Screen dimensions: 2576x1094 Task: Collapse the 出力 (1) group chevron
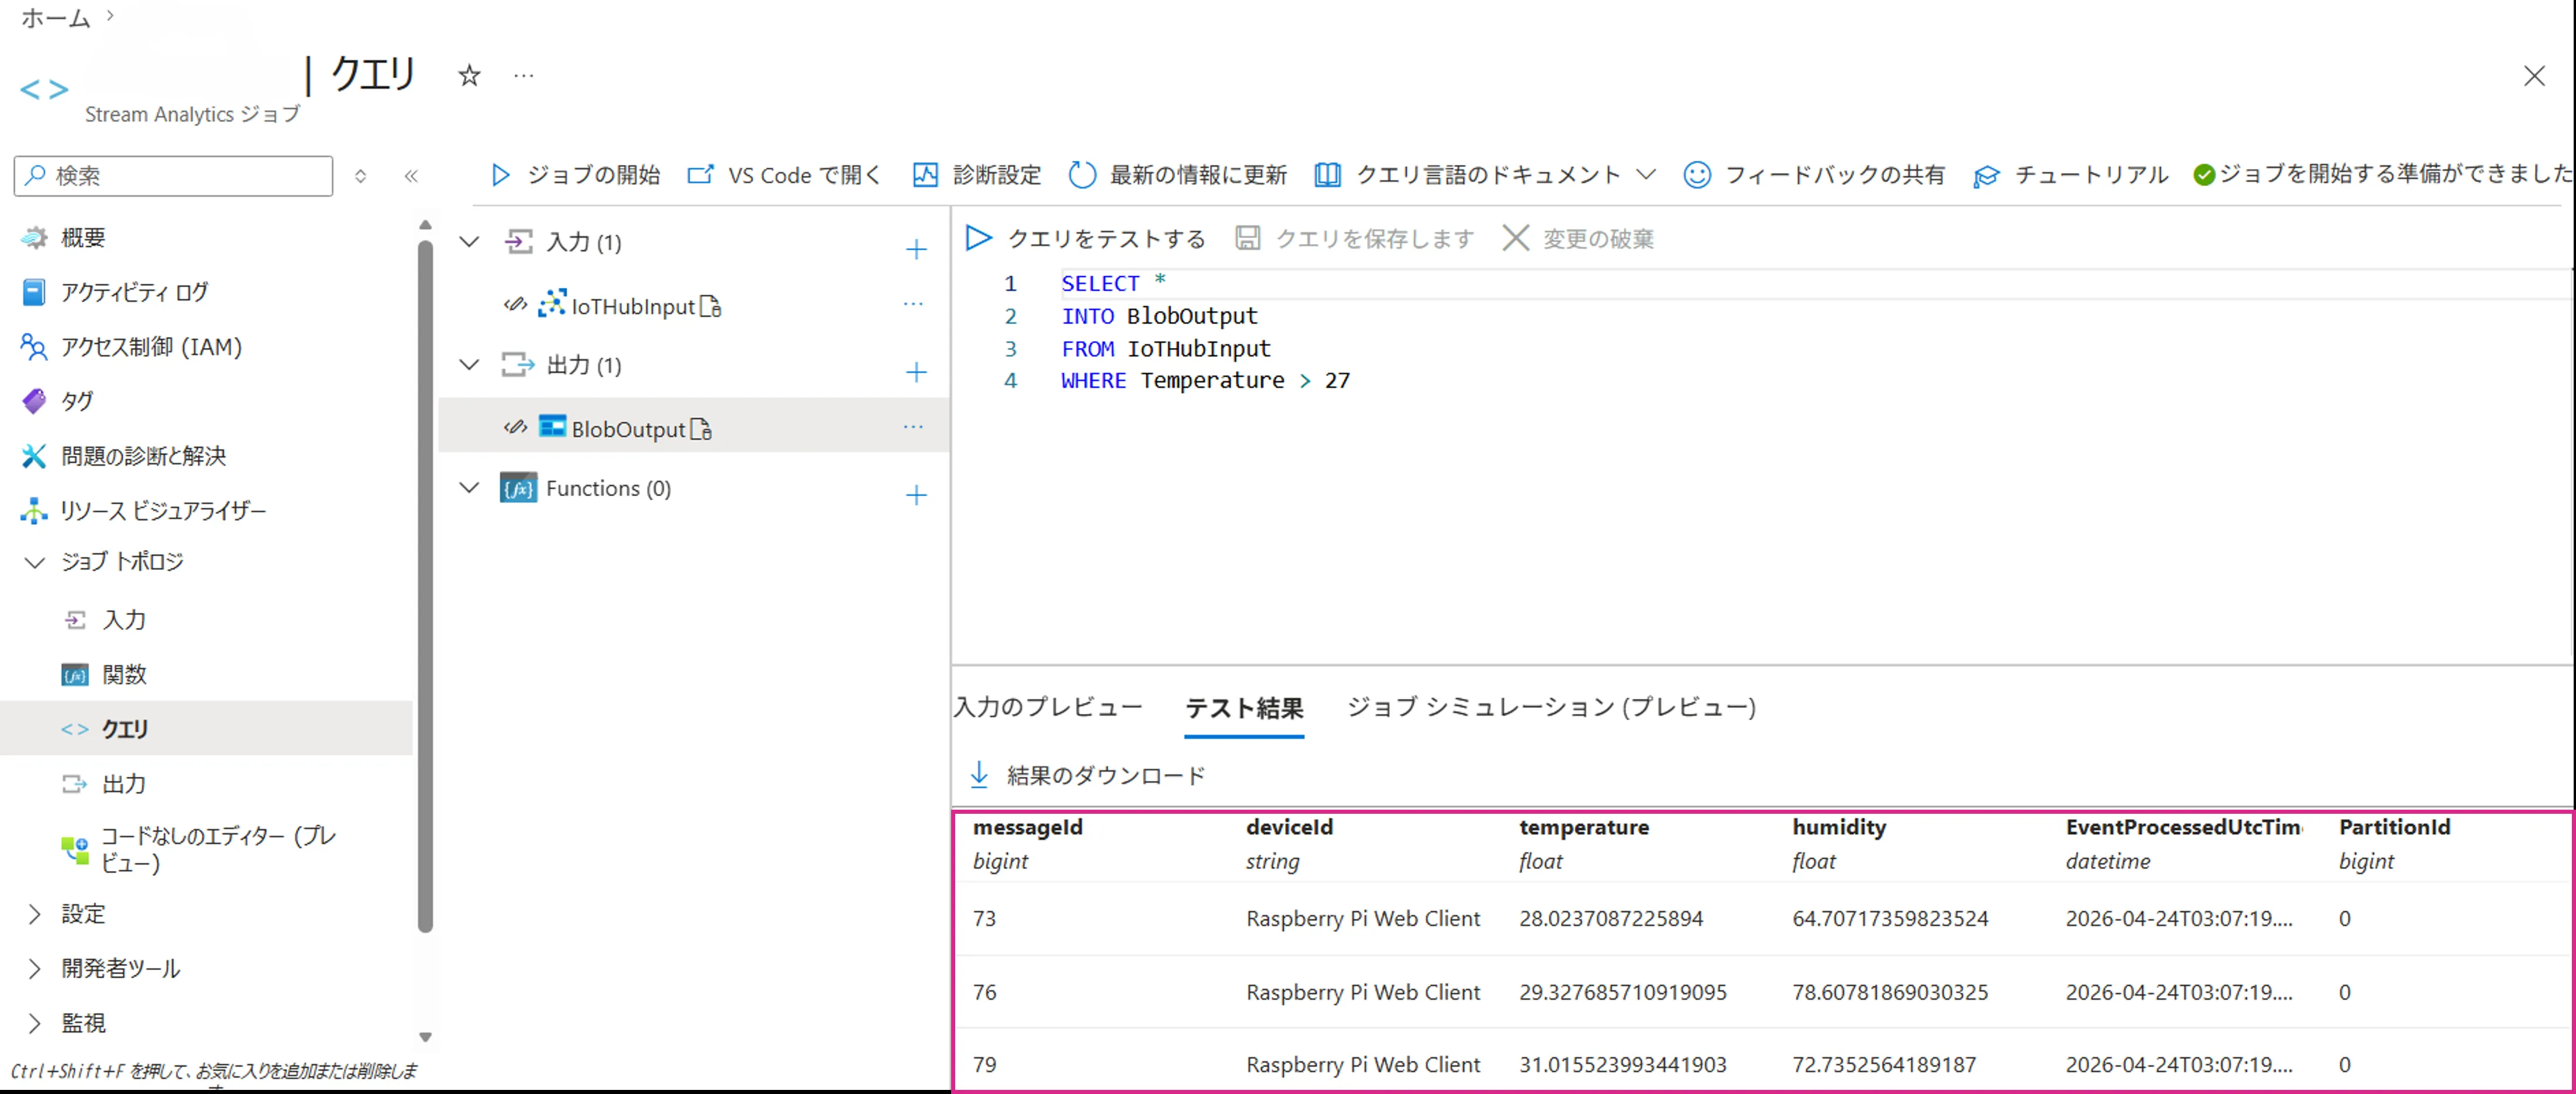(469, 365)
